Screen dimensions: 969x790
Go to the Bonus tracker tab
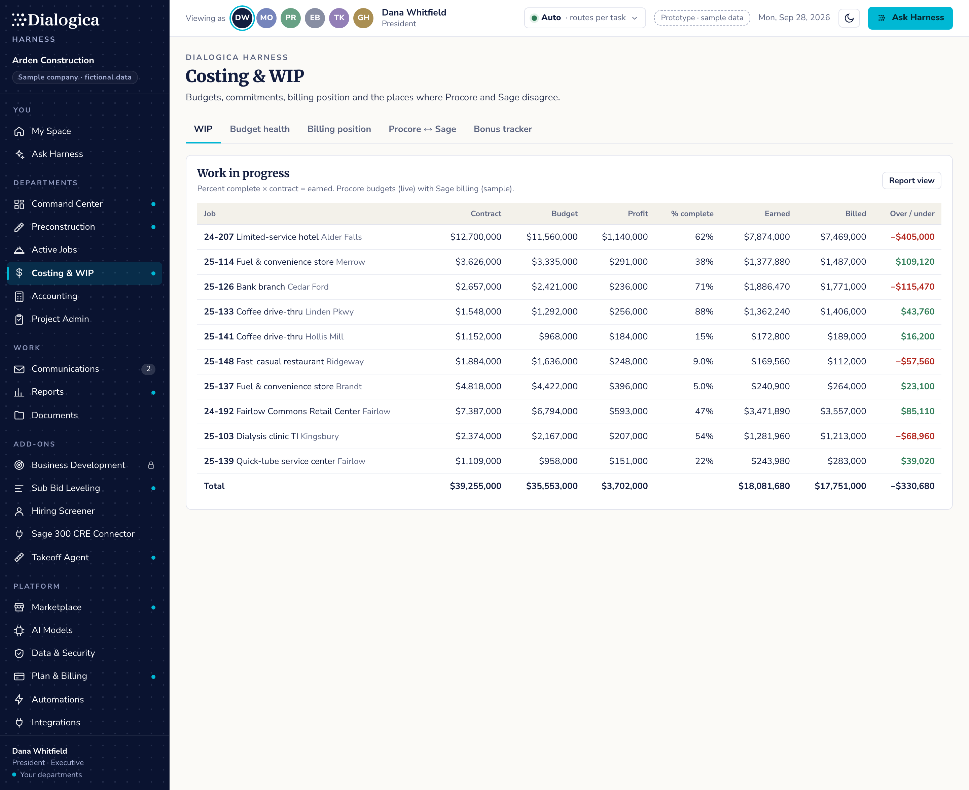[x=502, y=129]
